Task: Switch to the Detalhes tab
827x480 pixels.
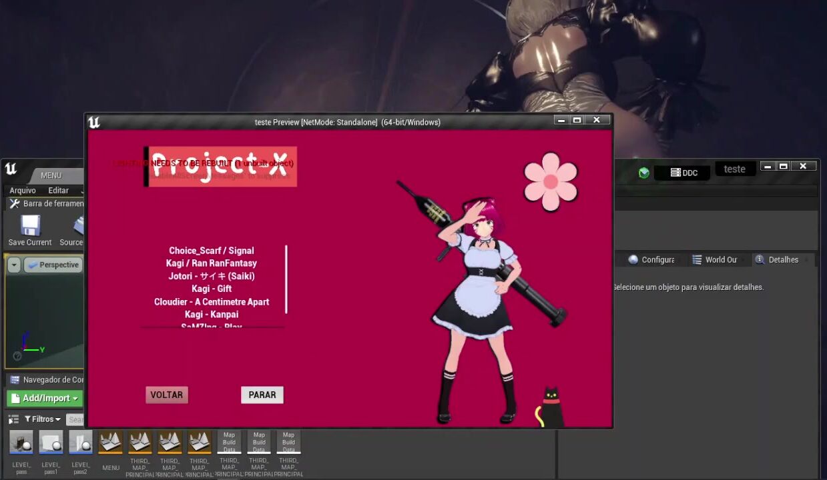Action: tap(778, 260)
